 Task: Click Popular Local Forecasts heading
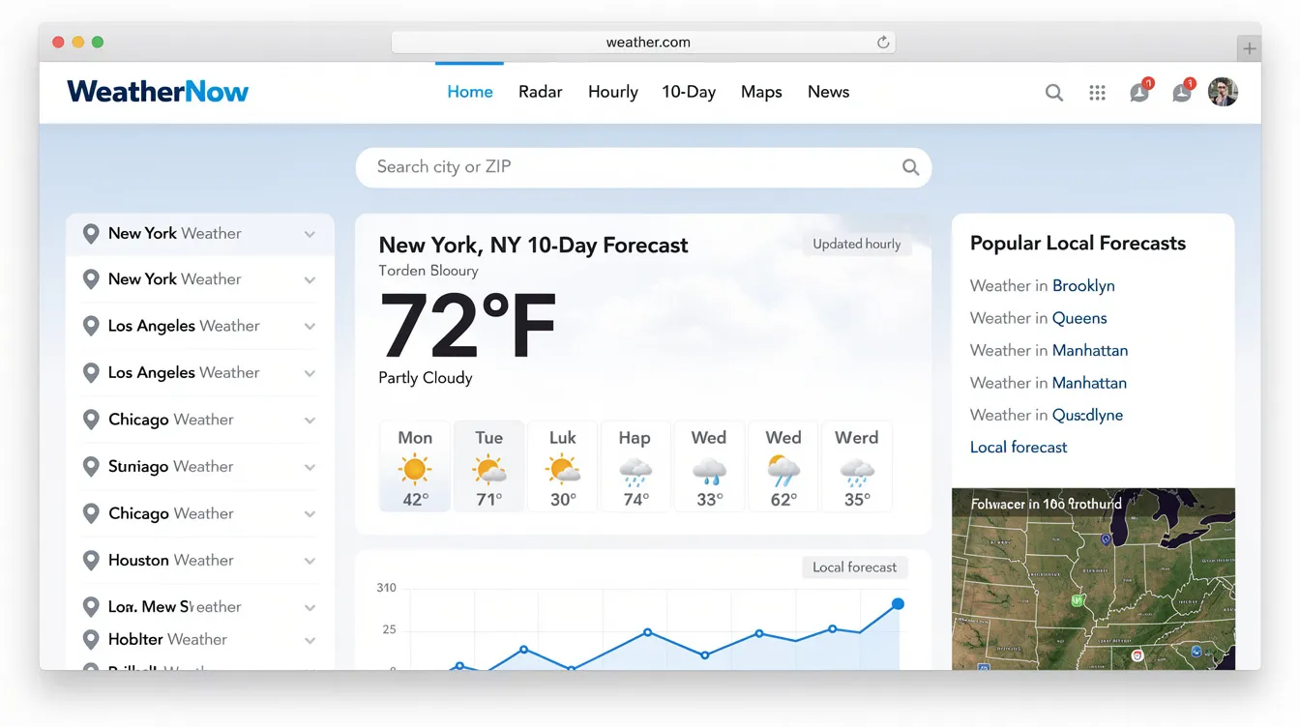[1078, 244]
